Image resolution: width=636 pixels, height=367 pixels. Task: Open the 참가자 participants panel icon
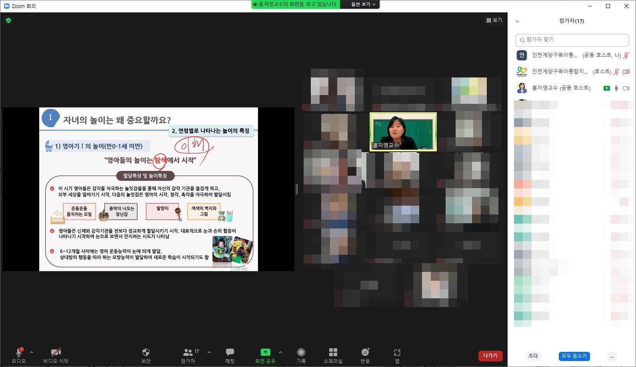[188, 352]
